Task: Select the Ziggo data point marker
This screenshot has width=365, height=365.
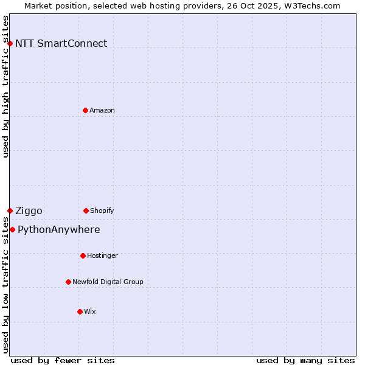Action: (x=10, y=210)
